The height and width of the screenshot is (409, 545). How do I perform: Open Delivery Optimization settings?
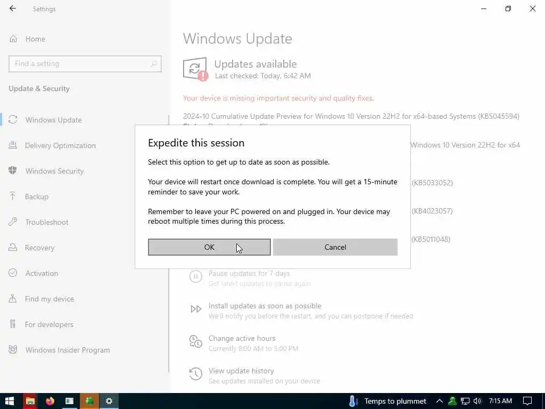pyautogui.click(x=60, y=145)
